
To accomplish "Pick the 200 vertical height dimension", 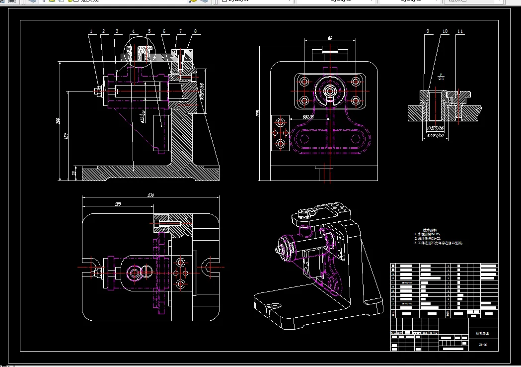I will click(x=58, y=121).
